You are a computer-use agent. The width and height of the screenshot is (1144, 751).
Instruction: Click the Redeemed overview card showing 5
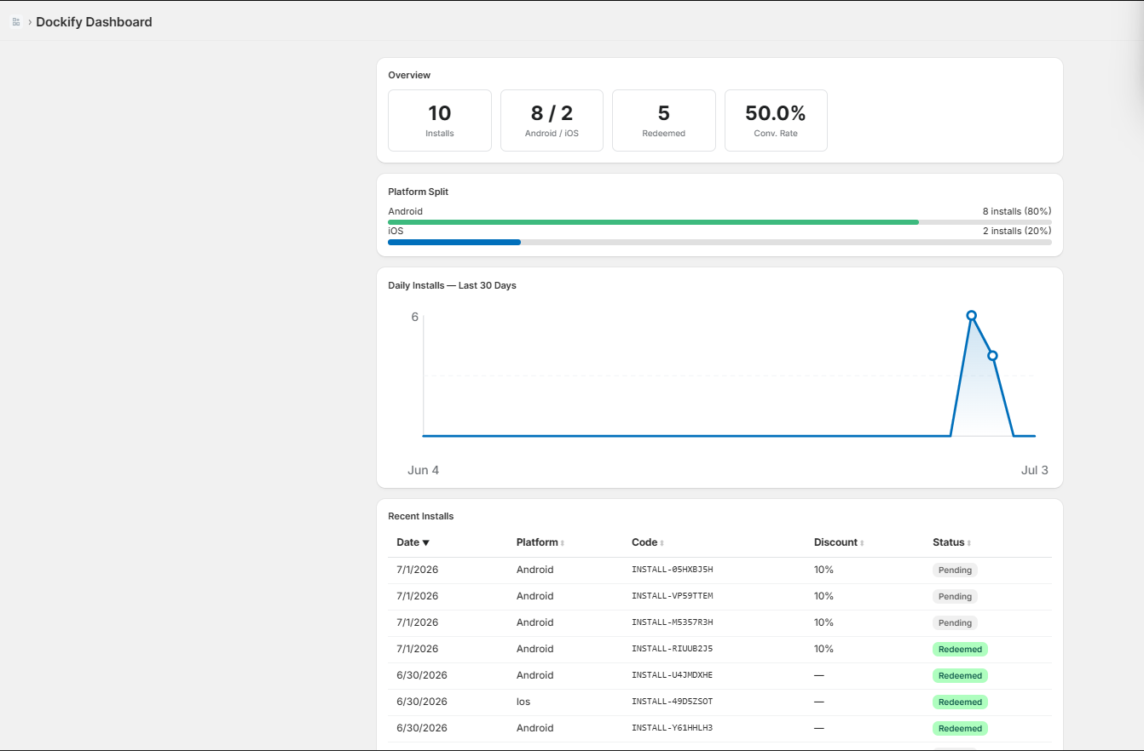click(x=664, y=120)
